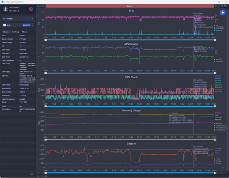The height and width of the screenshot is (178, 229).
Task: Click the cloud upload icon
Action: pos(225,6)
